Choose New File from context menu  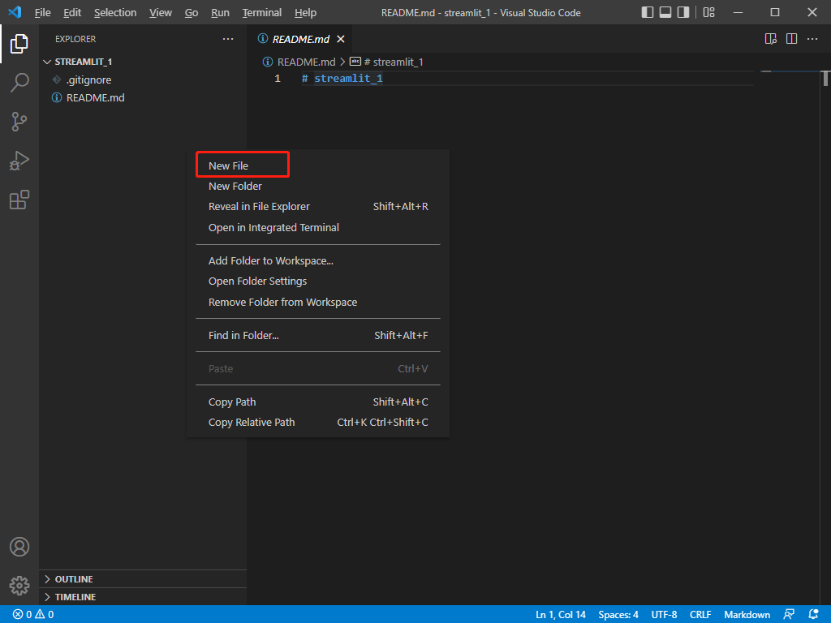(x=318, y=165)
